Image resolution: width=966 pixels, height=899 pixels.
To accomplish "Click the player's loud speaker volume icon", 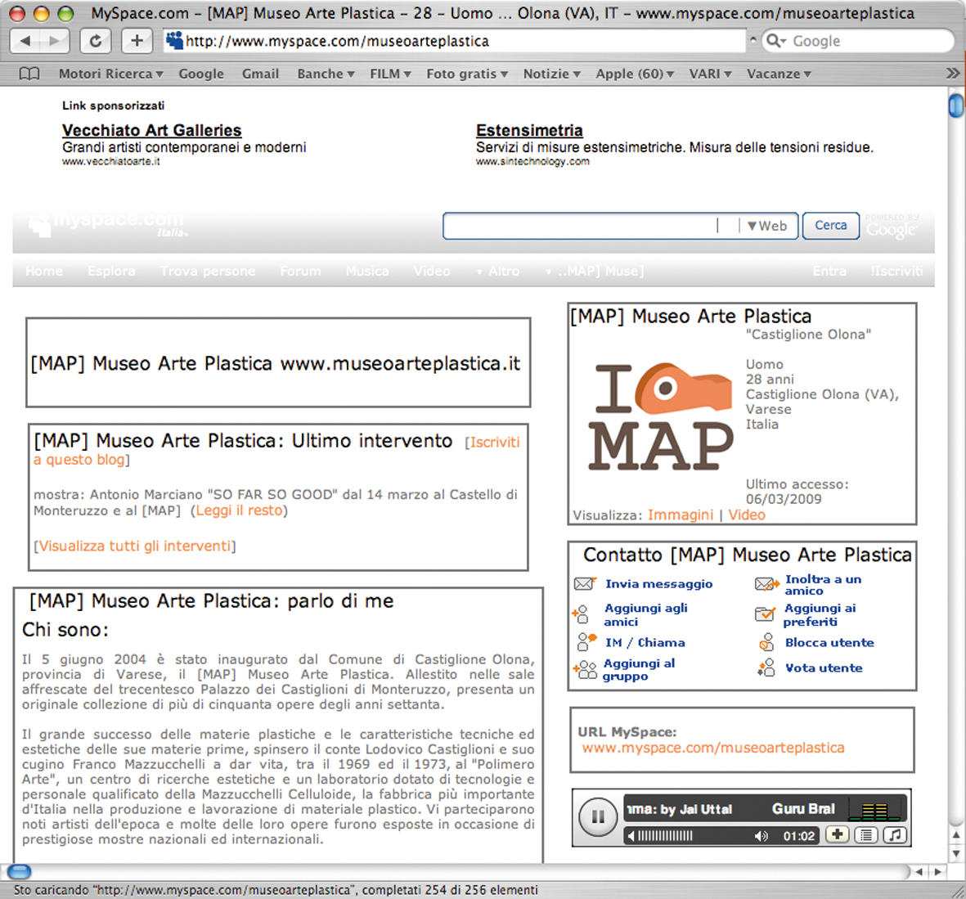I will pos(762,835).
